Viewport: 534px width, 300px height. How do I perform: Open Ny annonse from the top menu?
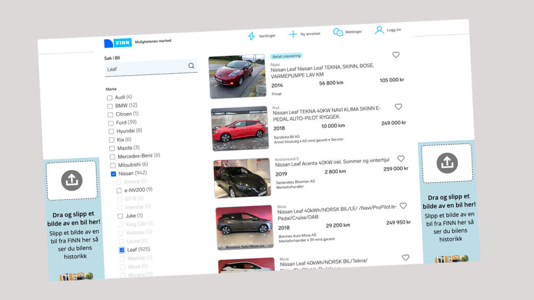pos(310,34)
